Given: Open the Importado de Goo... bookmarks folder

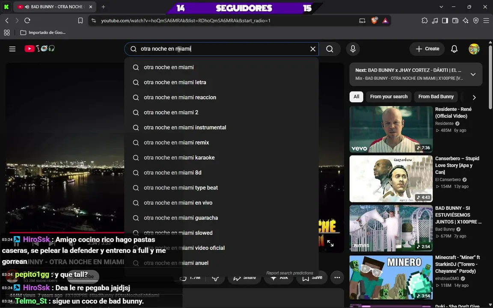Looking at the screenshot, I should (43, 33).
